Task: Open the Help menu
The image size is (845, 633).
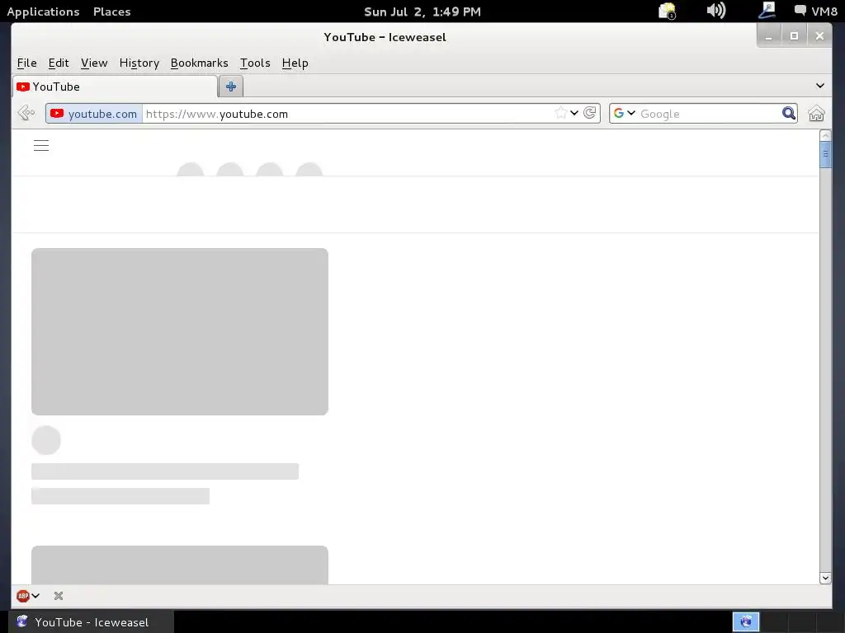Action: click(x=295, y=63)
